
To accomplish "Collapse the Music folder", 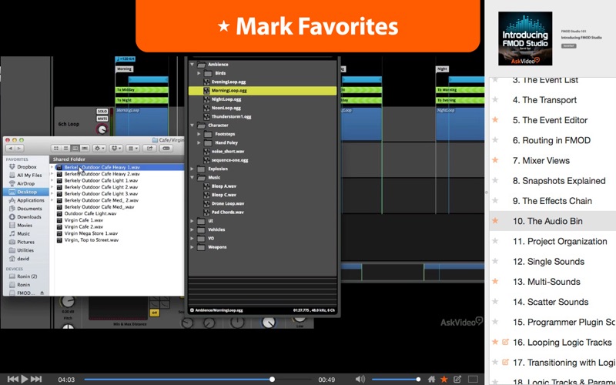I will click(x=192, y=178).
